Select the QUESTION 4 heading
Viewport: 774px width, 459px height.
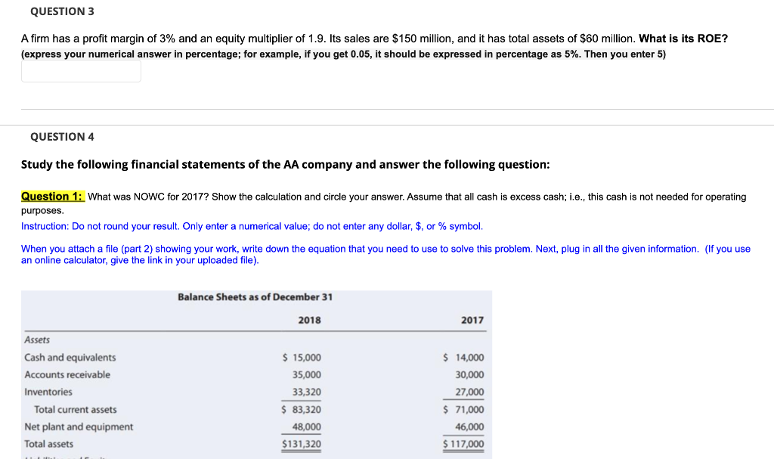point(63,136)
